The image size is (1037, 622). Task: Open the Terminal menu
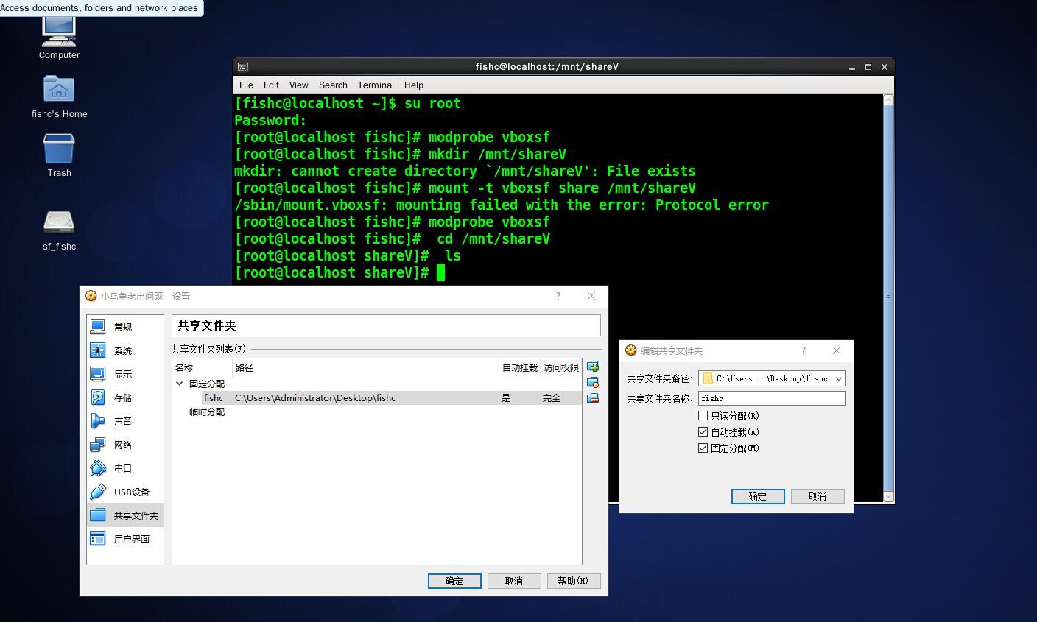pos(376,85)
